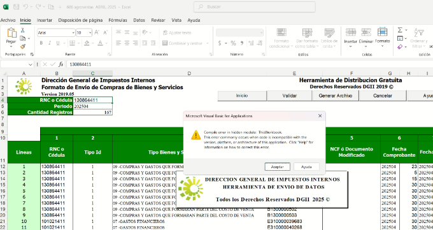This screenshot has height=230, width=433.
Task: Click the decrease decimal icon
Action: pyautogui.click(x=260, y=43)
